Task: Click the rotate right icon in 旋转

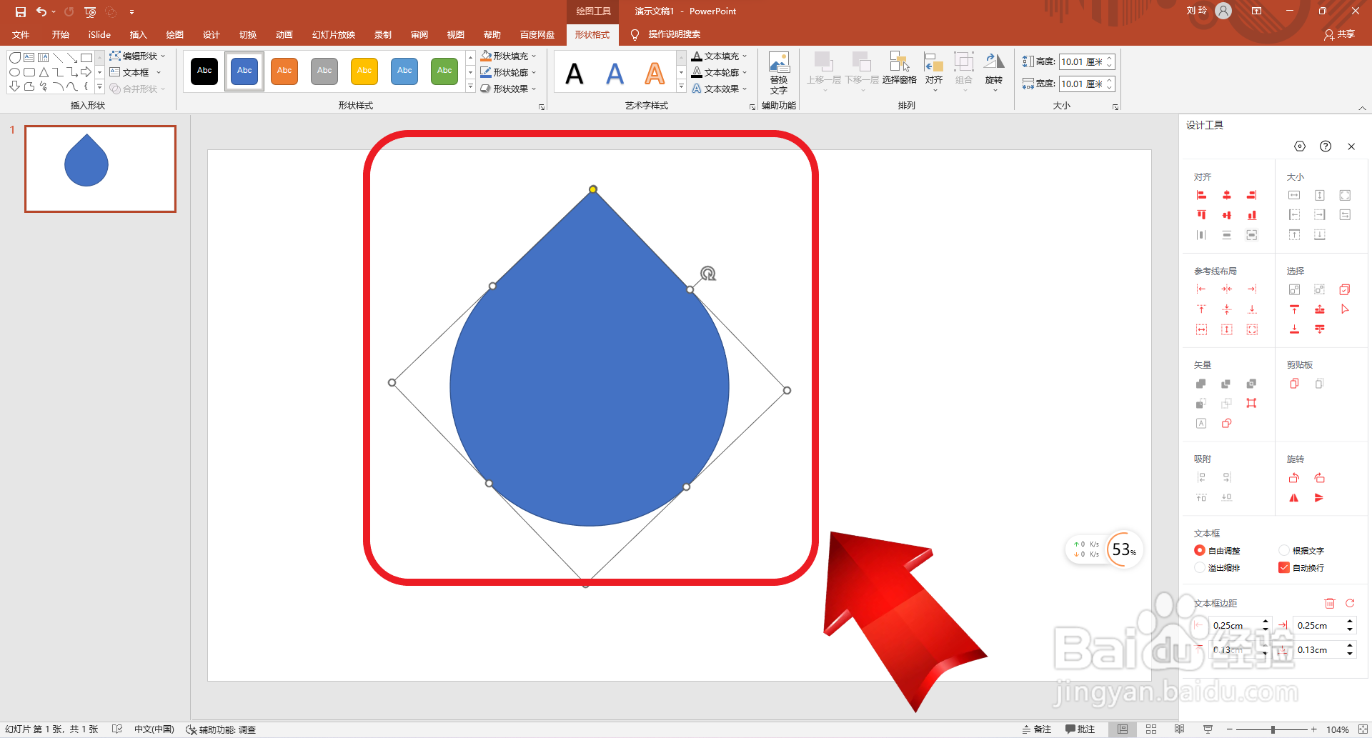Action: pos(1320,478)
